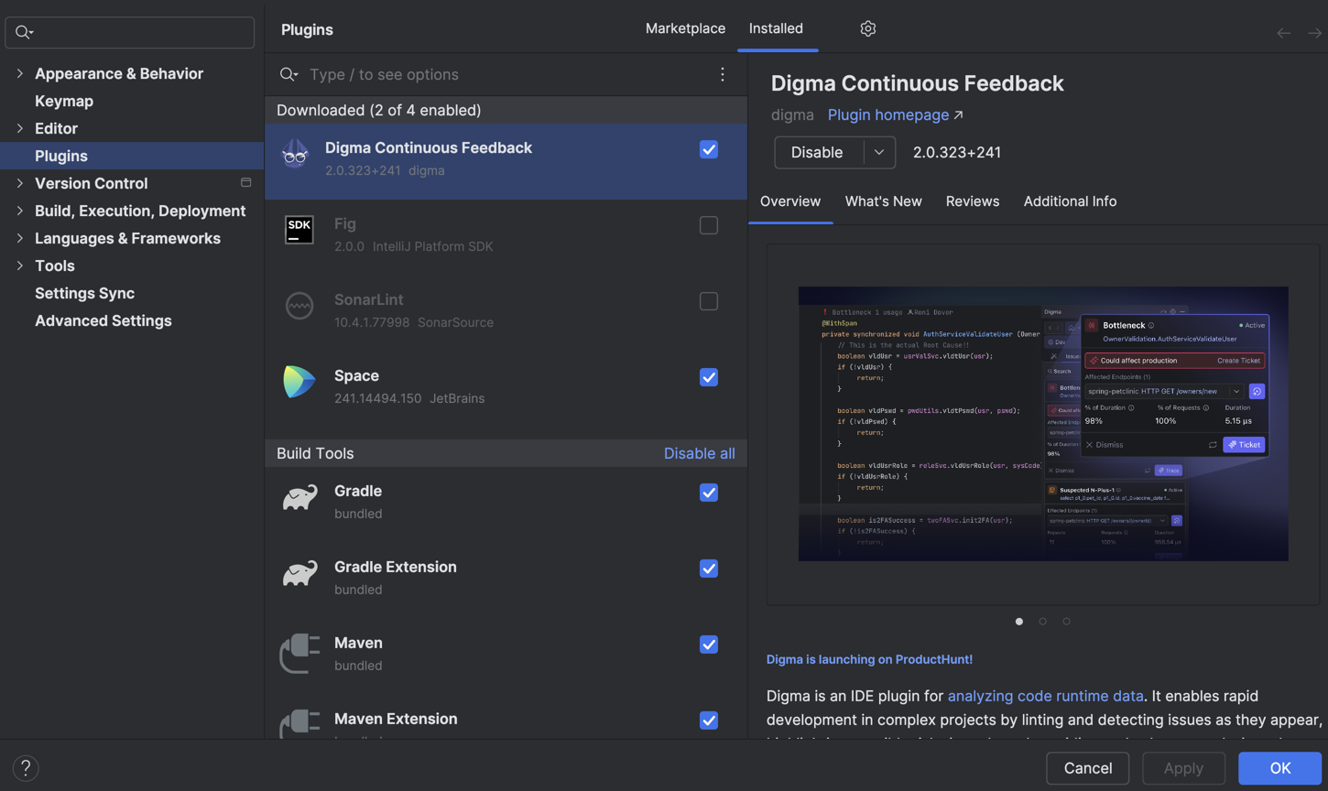Show second screenshot via carousel dot
Viewport: 1328px width, 791px height.
click(x=1042, y=622)
